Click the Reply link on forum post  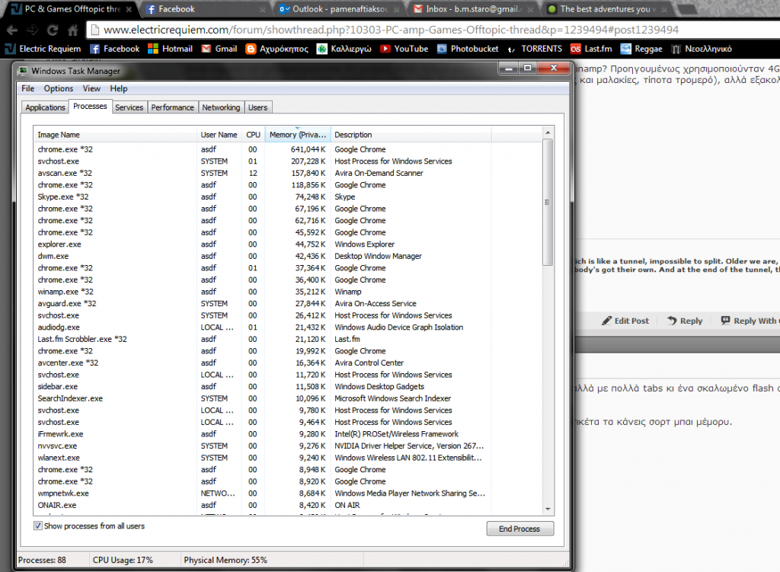click(x=684, y=321)
